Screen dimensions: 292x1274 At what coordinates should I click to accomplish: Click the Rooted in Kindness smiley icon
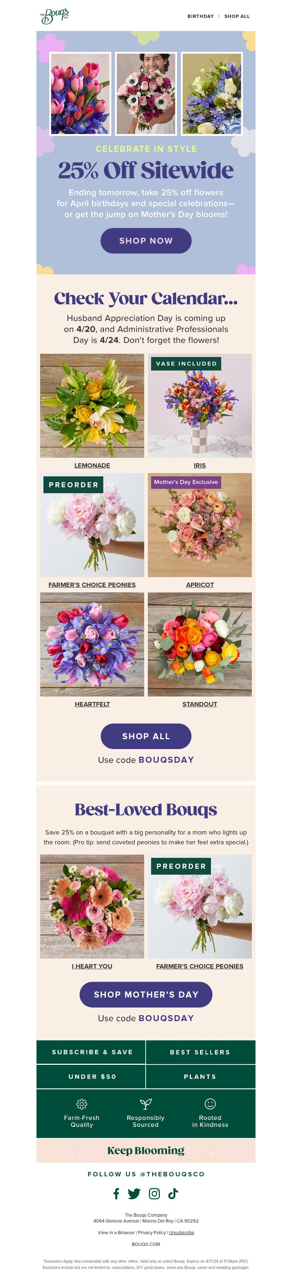pos(210,1104)
